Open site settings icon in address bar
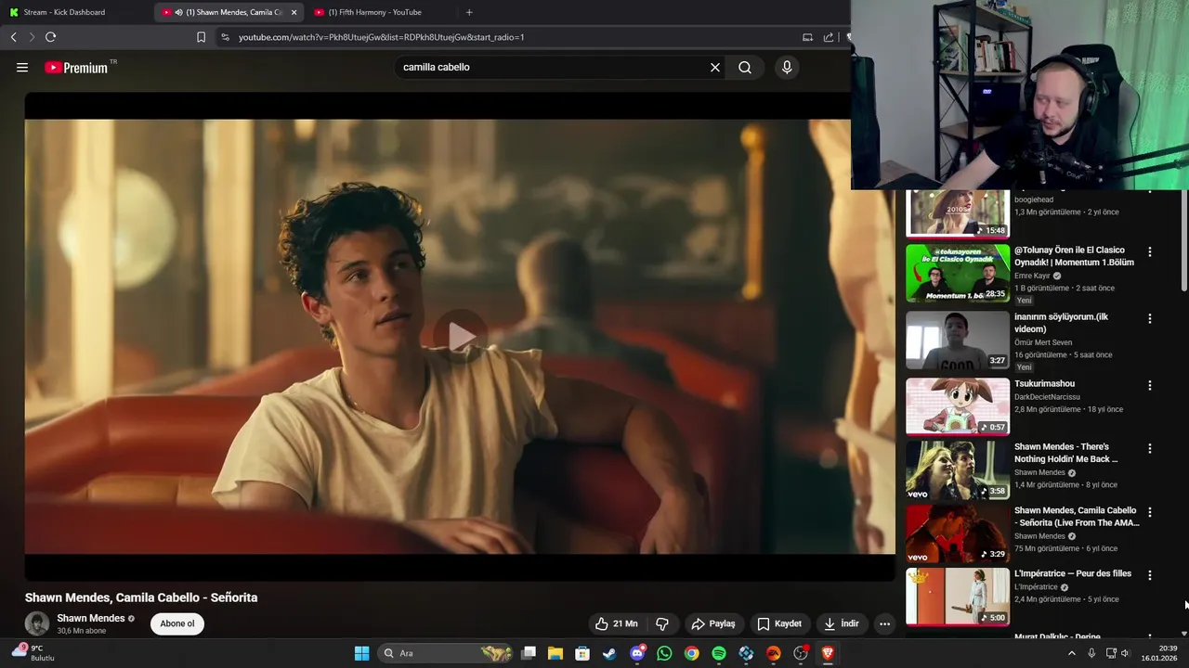 coord(225,37)
